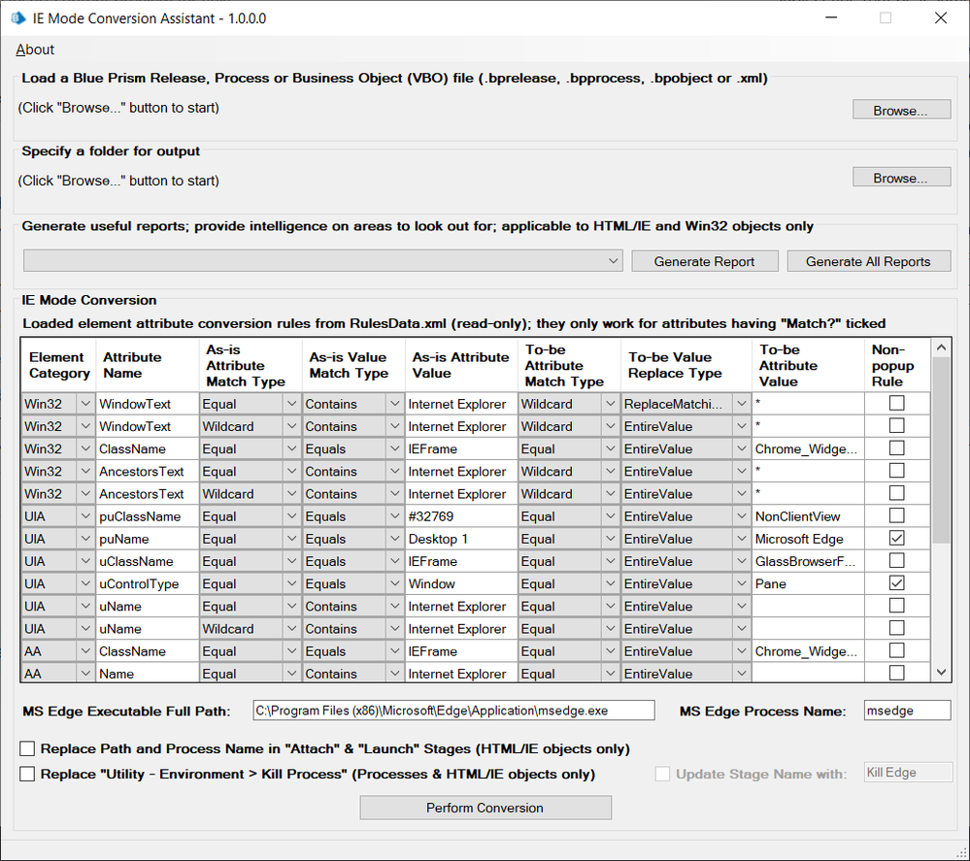Viewport: 970px width, 861px height.
Task: Toggle Non-popup Rule checkbox for uControlType row
Action: (896, 583)
